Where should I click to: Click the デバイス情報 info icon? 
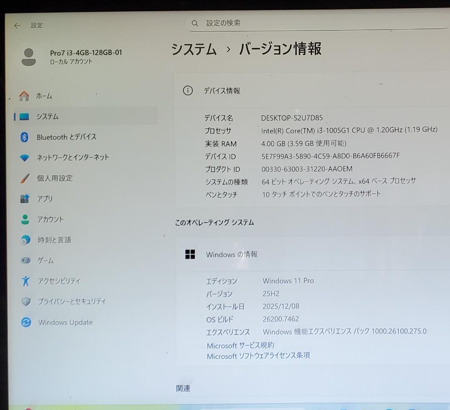pos(187,91)
